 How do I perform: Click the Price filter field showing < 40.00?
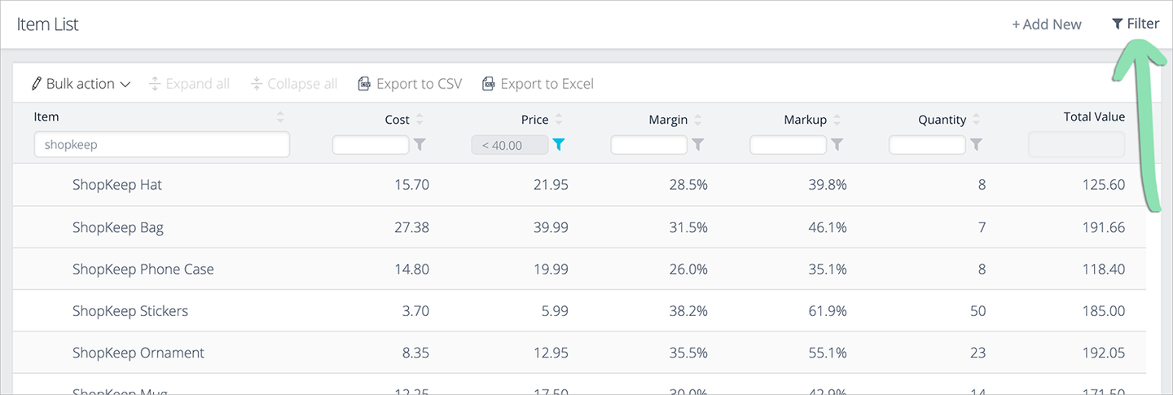click(x=510, y=145)
